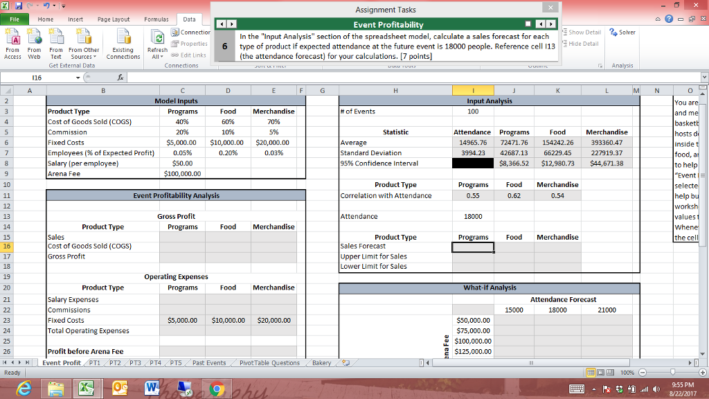Screen dimensions: 709x399
Task: Switch to the Formulas ribbon tab
Action: [x=157, y=19]
